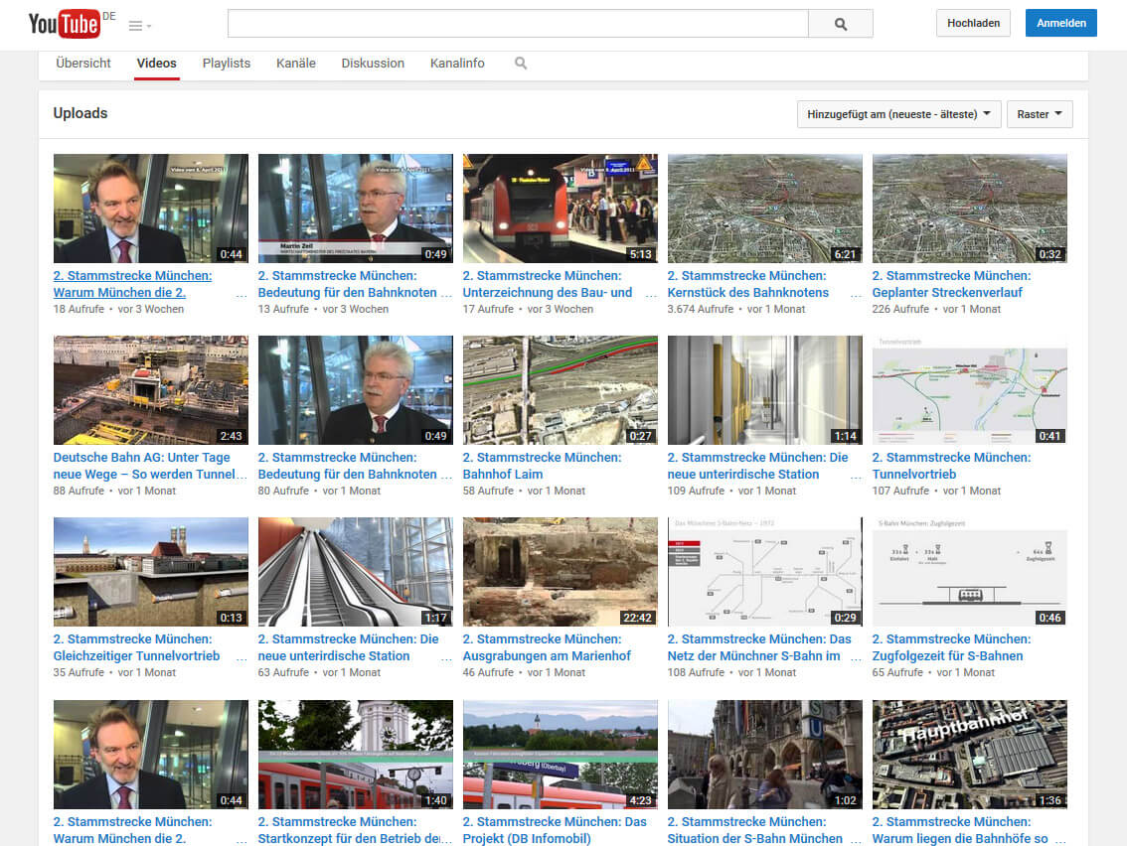Go to the Kanäle tab

click(296, 64)
